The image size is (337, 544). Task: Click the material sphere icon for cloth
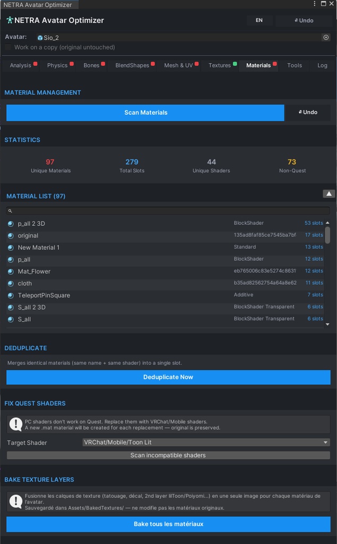click(x=11, y=284)
